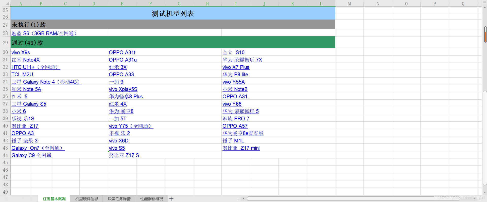Image resolution: width=487 pixels, height=202 pixels.
Task: Open the 努比亚 Z17 link
Action: pyautogui.click(x=25, y=126)
